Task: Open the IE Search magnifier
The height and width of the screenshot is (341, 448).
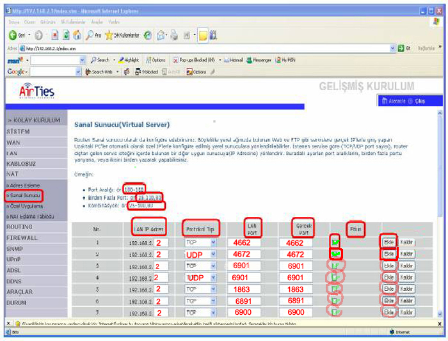Action: click(x=90, y=35)
